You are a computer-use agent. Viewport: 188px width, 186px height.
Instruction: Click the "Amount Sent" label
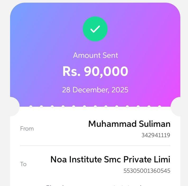pos(95,55)
